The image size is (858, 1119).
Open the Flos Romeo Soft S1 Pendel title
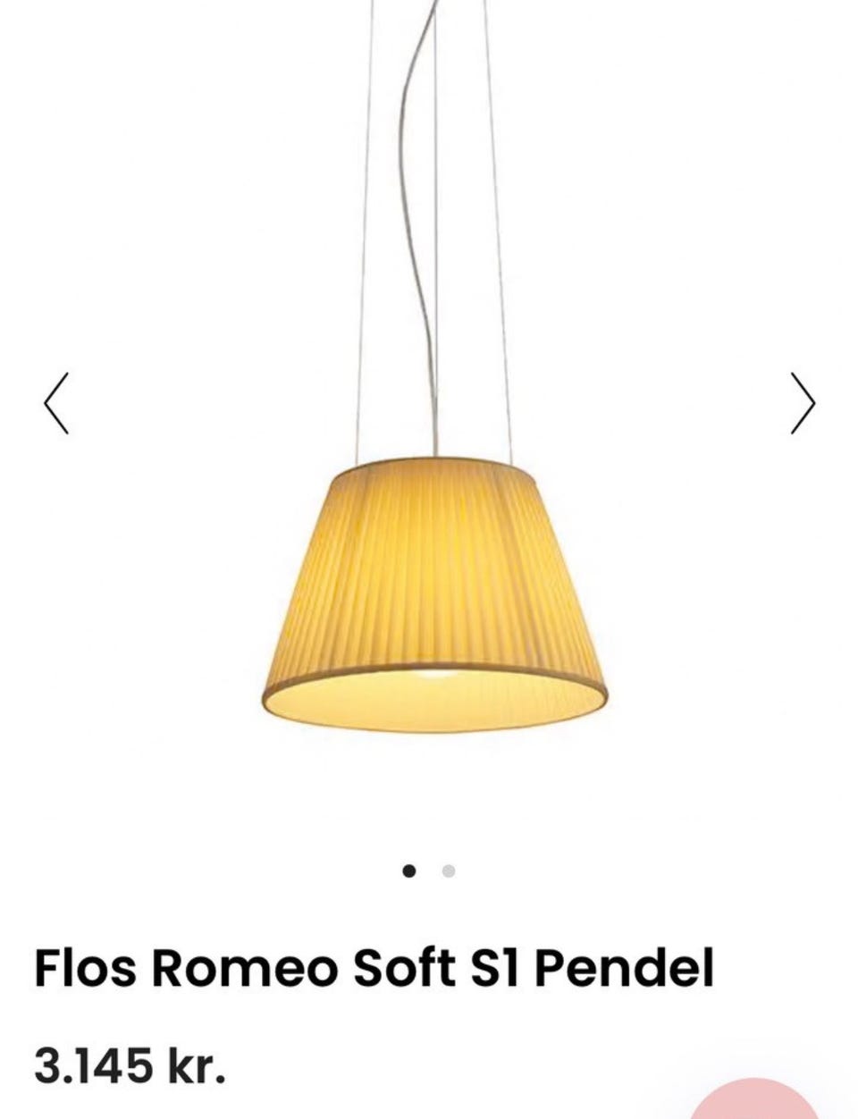coord(374,967)
